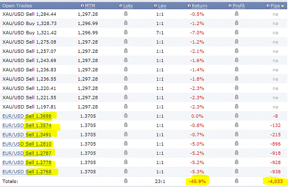Click Lots lock icon for XAU/USD Sell 1,284.44
This screenshot has width=288, height=187.
coord(126,13)
